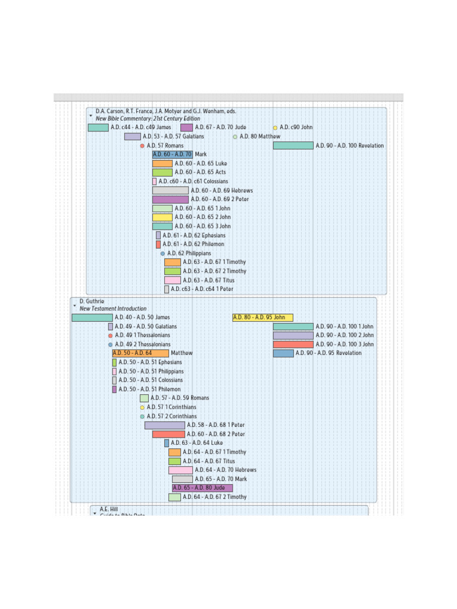Image resolution: width=457 pixels, height=609 pixels.
Task: Select the A.D. 80 - A.D. 95 John bar
Action: coord(262,318)
